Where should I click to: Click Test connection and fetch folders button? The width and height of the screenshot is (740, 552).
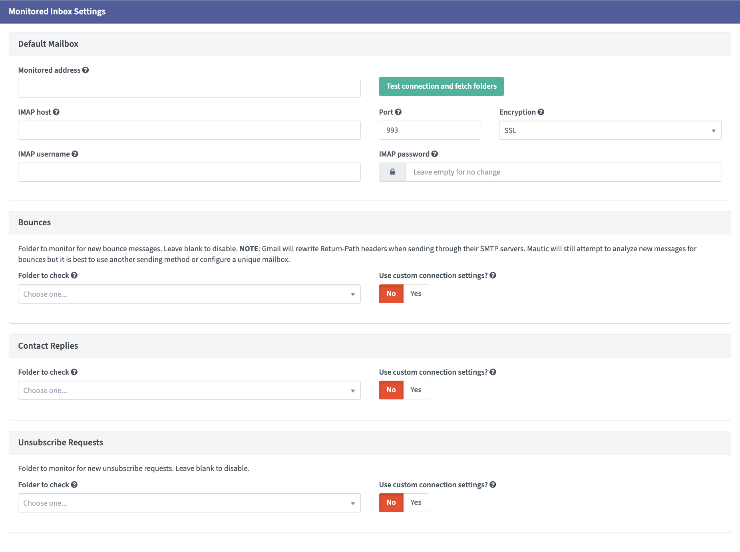pos(441,86)
